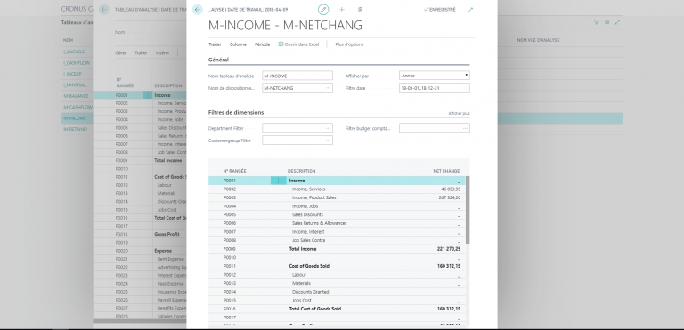This screenshot has width=684, height=330.
Task: Open list layout options in background page
Action: click(607, 22)
